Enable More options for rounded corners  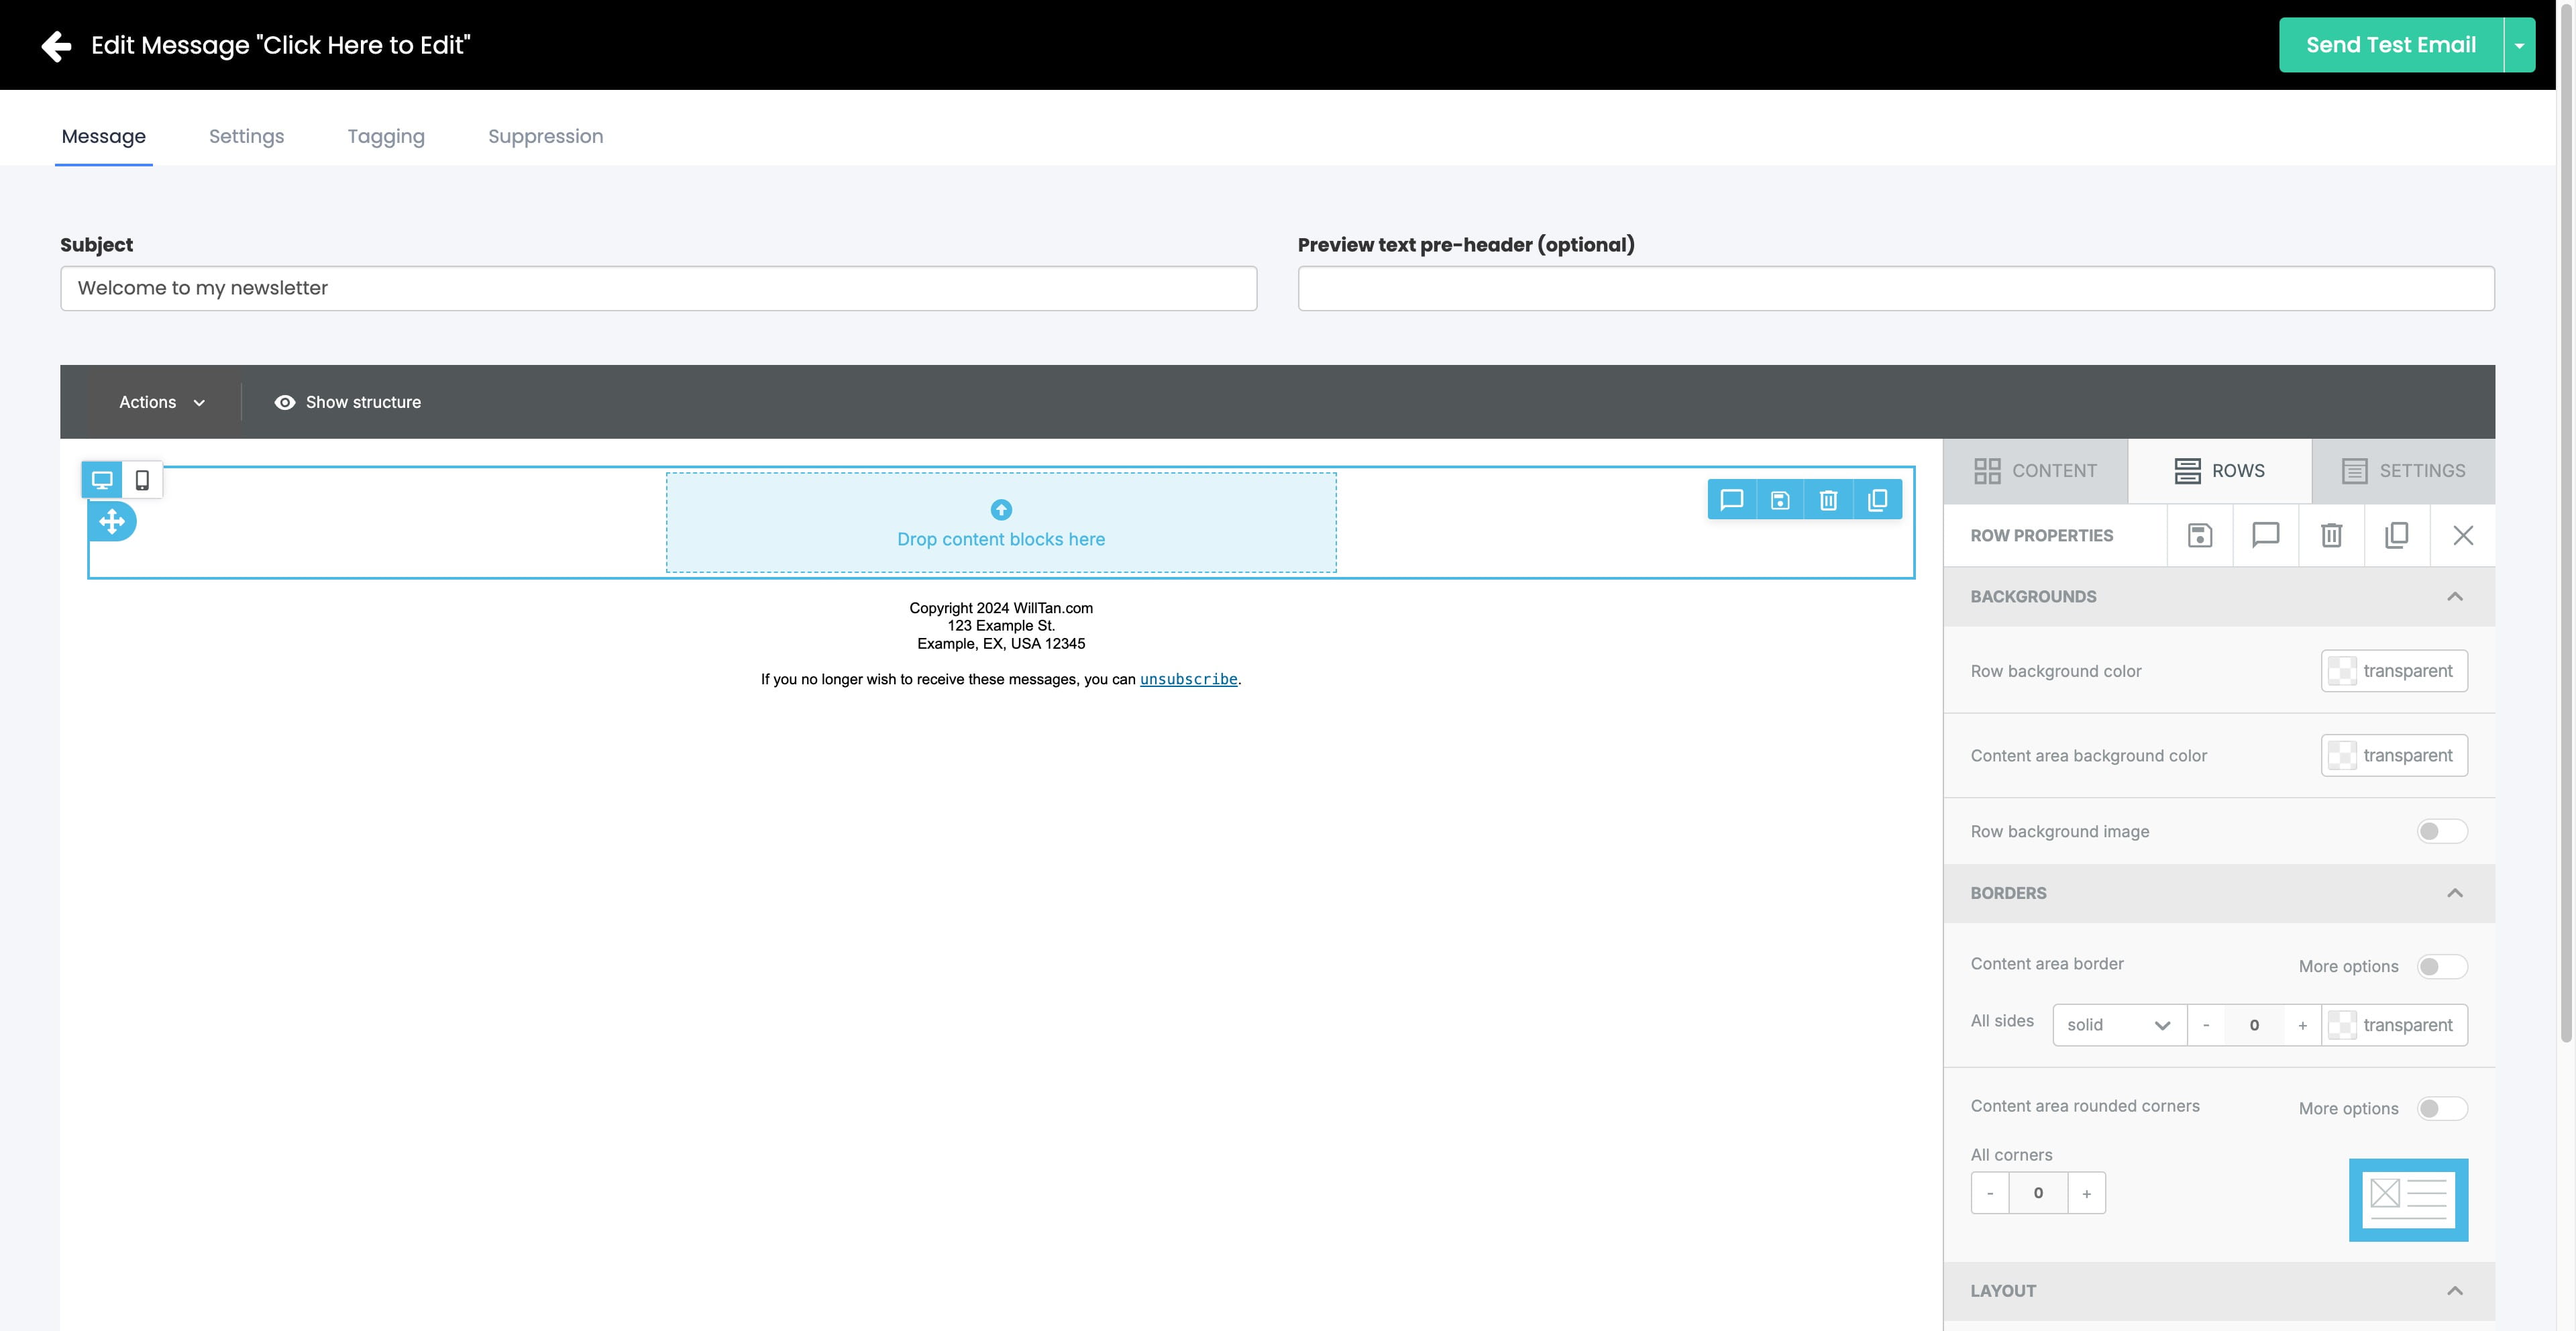[x=2440, y=1109]
